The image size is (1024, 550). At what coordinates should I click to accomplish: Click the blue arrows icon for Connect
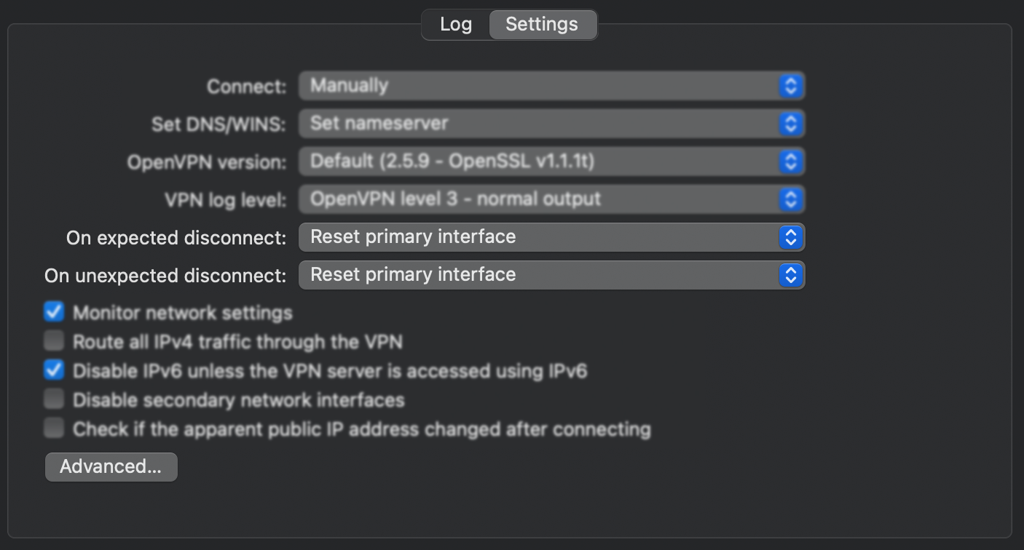coord(790,86)
